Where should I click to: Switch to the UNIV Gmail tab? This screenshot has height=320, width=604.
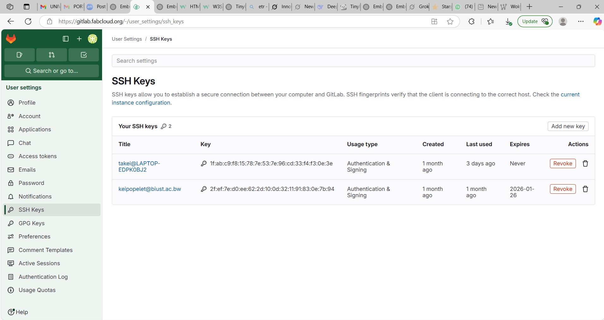coord(50,7)
